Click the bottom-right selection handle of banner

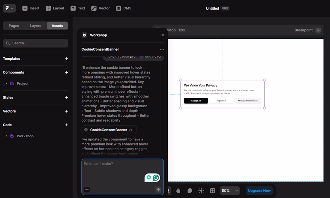[x=265, y=108]
